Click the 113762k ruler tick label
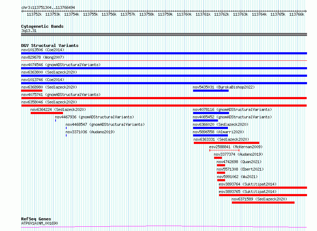317x231 pixels. pos(222,14)
